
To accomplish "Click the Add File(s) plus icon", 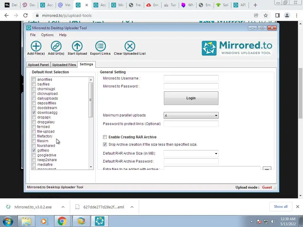I will 36,46.
